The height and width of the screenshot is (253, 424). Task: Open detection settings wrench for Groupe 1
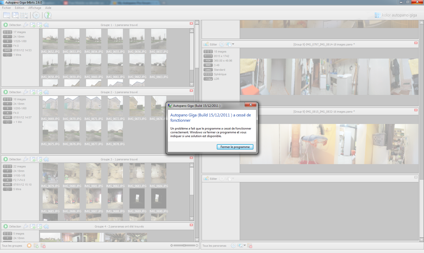point(25,25)
